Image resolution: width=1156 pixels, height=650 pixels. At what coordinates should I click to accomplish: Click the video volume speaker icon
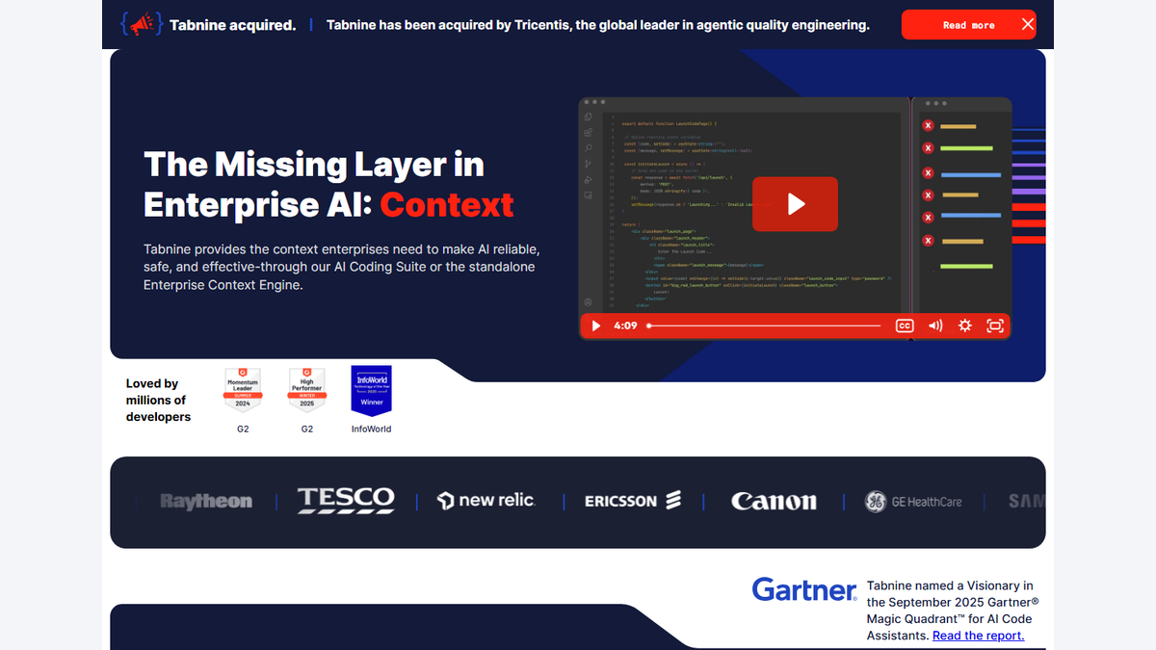[935, 326]
